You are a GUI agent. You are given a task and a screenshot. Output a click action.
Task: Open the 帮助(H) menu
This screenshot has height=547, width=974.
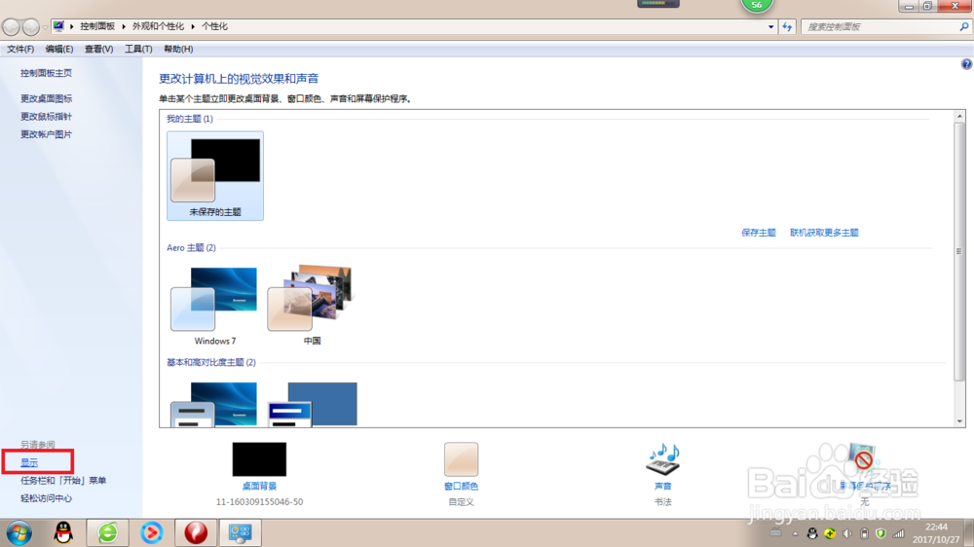coord(178,49)
